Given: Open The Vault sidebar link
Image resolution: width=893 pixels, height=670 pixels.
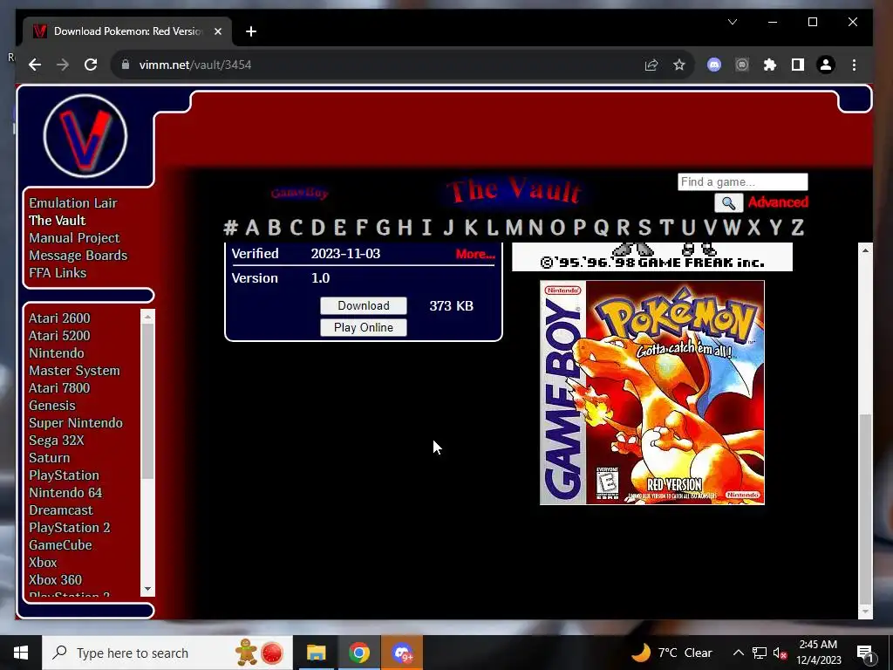Looking at the screenshot, I should point(57,221).
